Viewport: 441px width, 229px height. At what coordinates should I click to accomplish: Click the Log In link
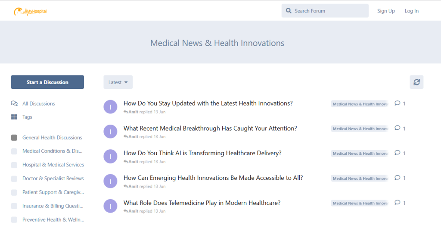coord(412,11)
